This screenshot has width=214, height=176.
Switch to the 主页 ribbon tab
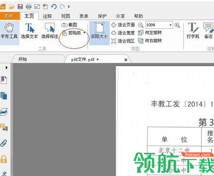29,16
